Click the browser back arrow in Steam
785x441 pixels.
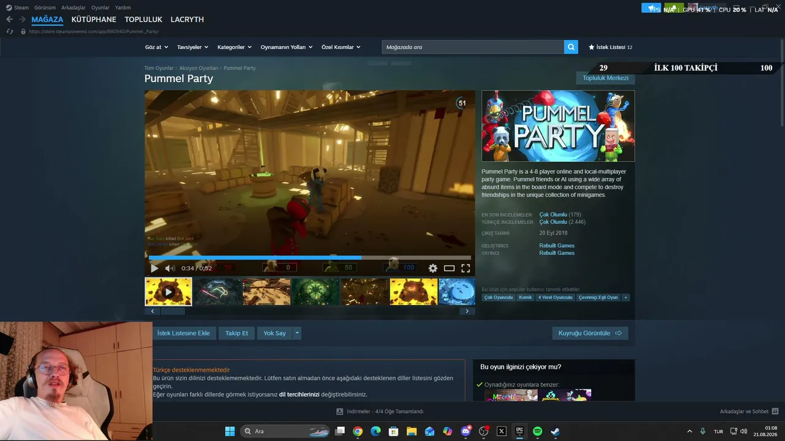[9, 20]
